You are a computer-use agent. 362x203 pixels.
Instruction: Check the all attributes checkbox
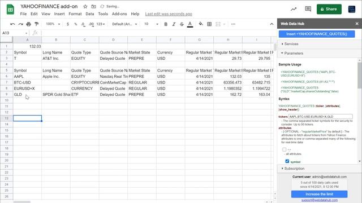point(284,149)
